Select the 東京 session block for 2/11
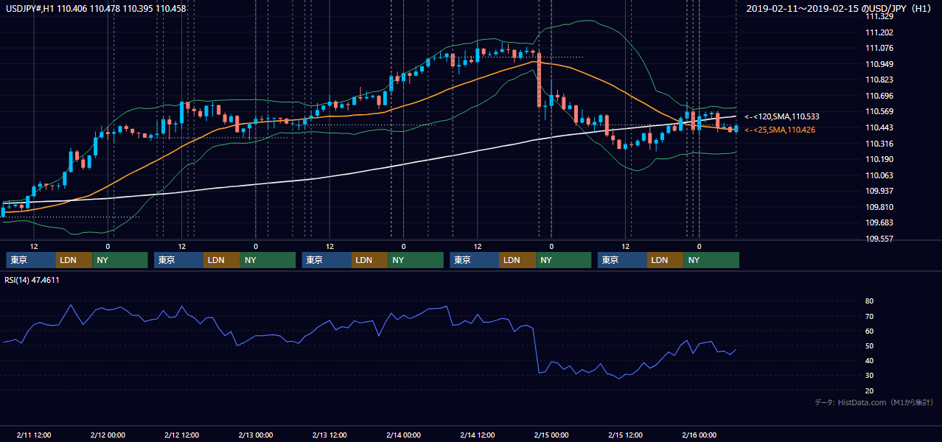 point(31,260)
